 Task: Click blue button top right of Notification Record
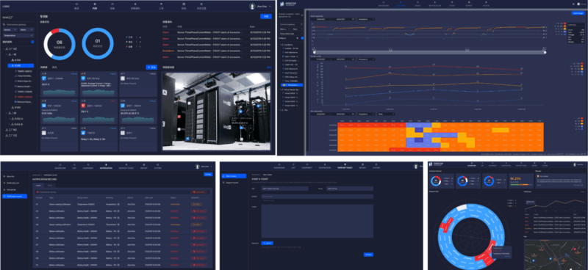tap(207, 174)
